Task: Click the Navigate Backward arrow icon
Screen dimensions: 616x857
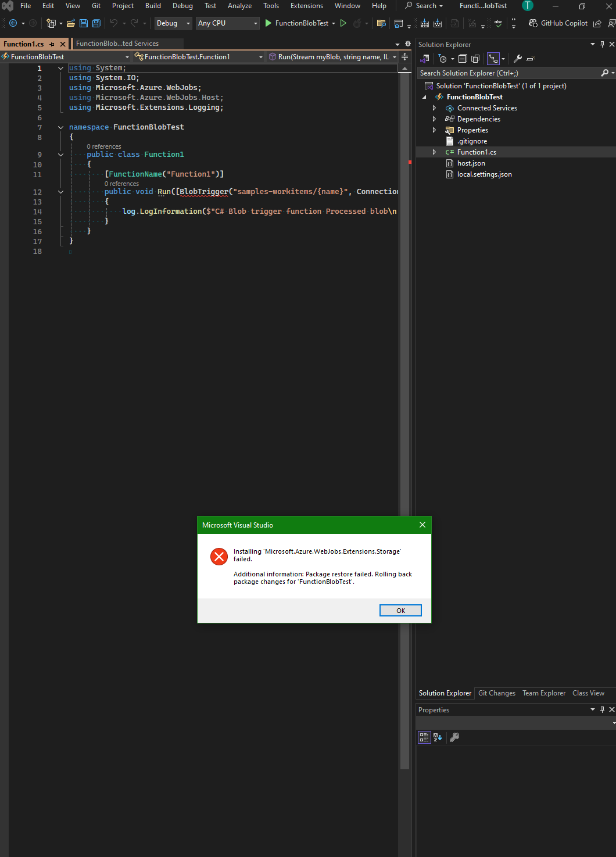Action: [13, 23]
